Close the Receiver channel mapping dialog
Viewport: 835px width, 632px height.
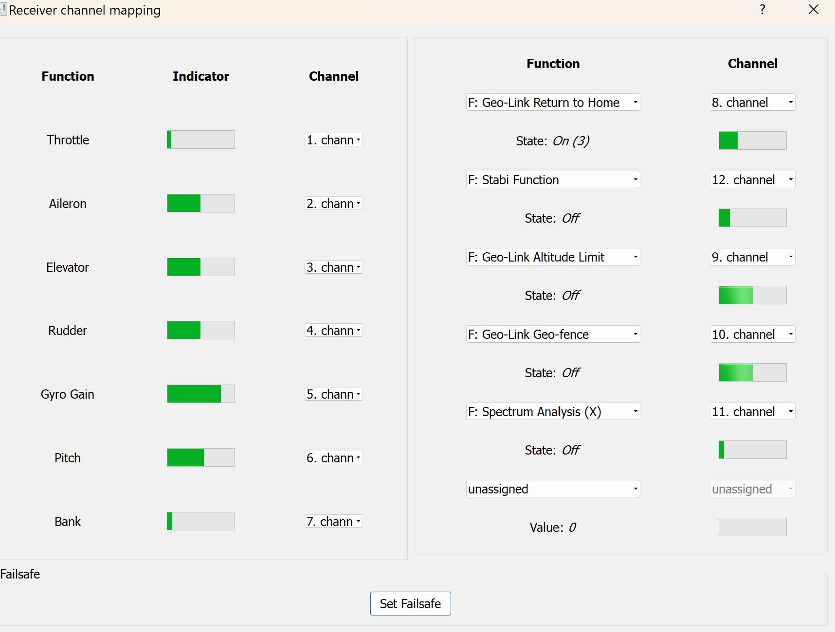[x=813, y=10]
